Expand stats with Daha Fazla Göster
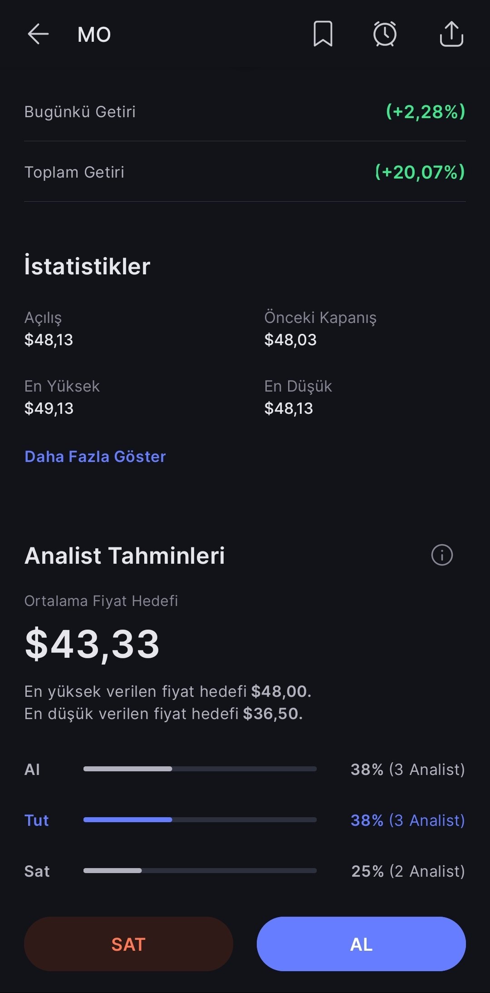 coord(95,457)
